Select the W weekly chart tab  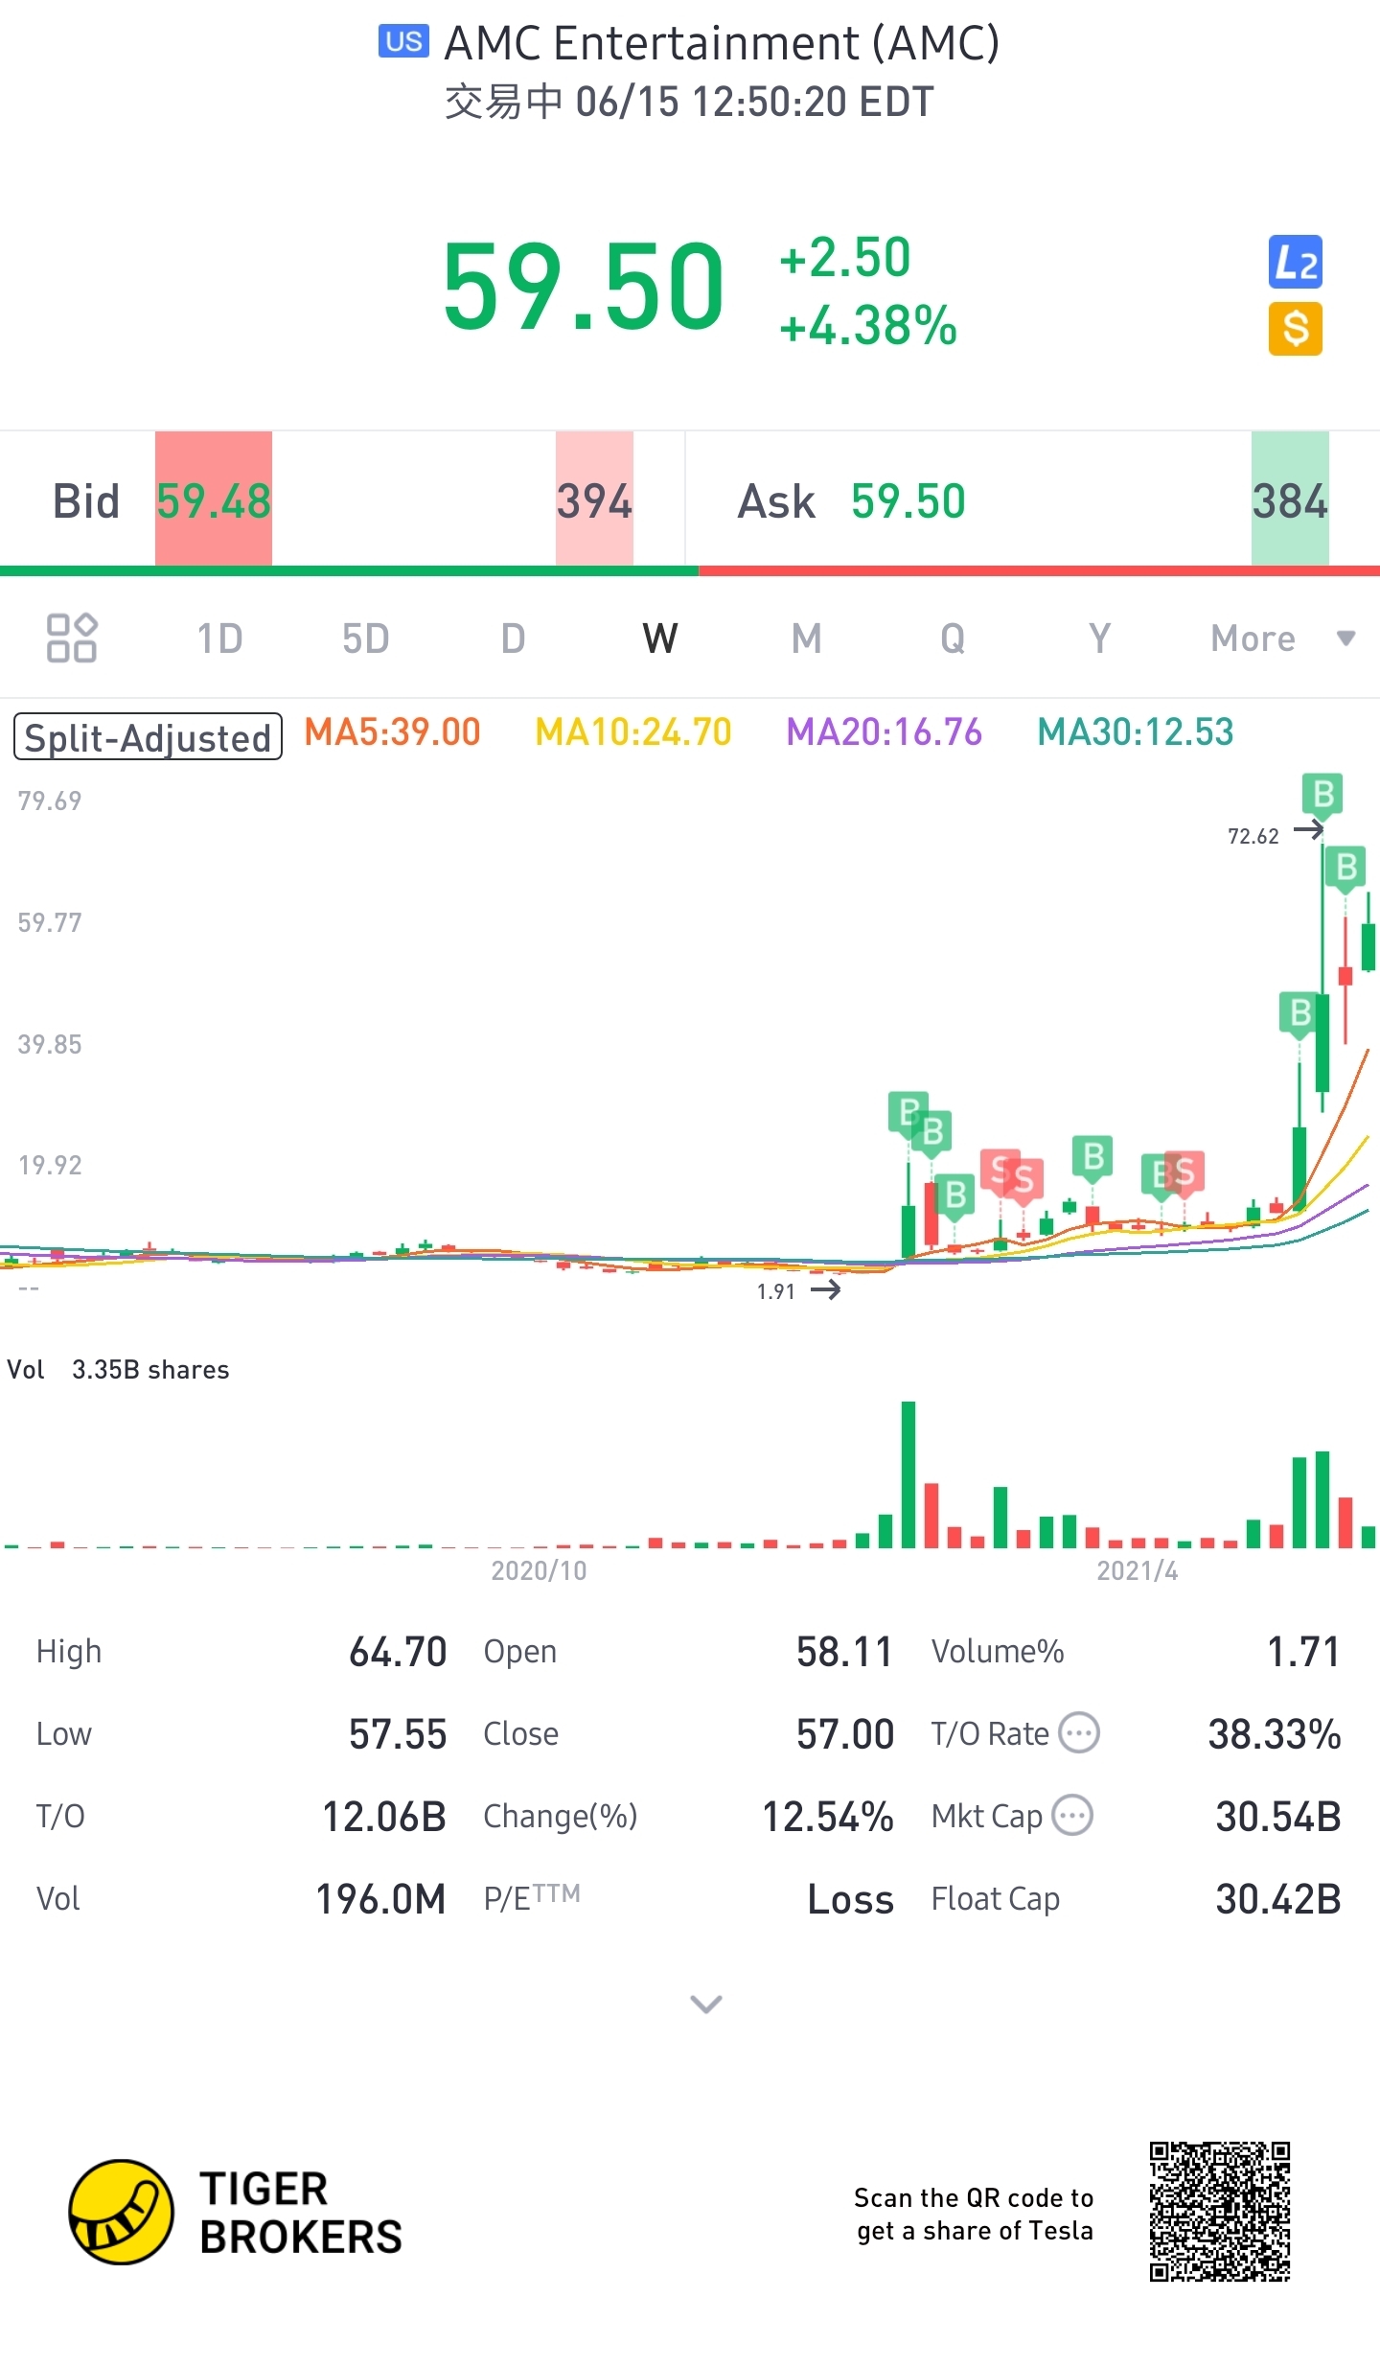coord(660,638)
